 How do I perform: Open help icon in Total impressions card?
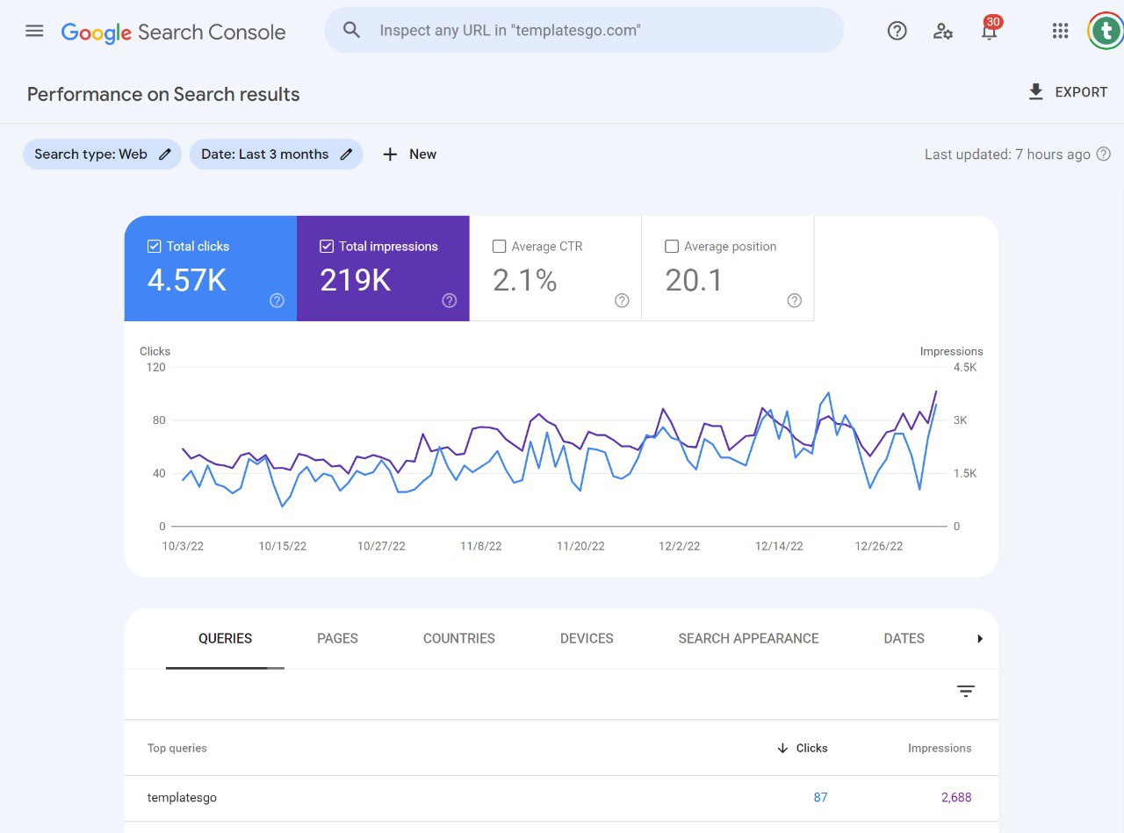450,300
